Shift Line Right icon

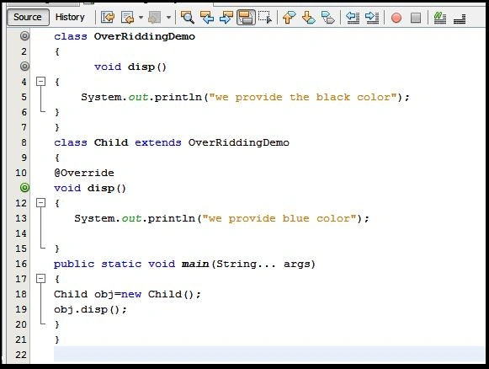pyautogui.click(x=372, y=18)
